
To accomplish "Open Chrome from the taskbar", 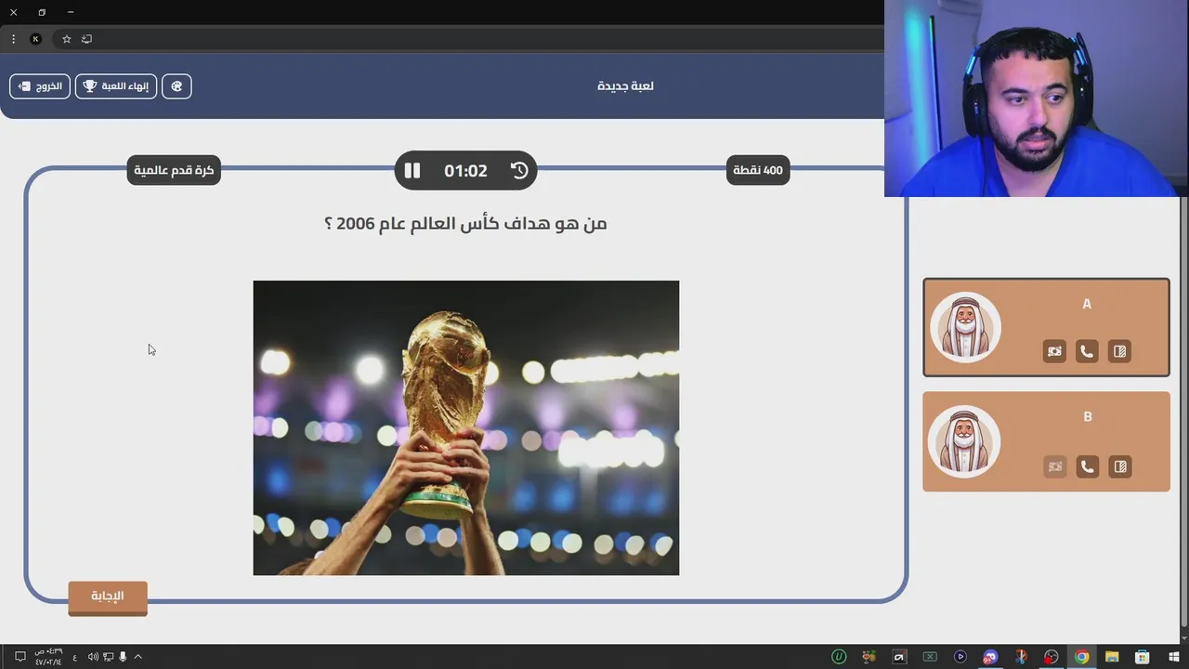I will [1081, 657].
